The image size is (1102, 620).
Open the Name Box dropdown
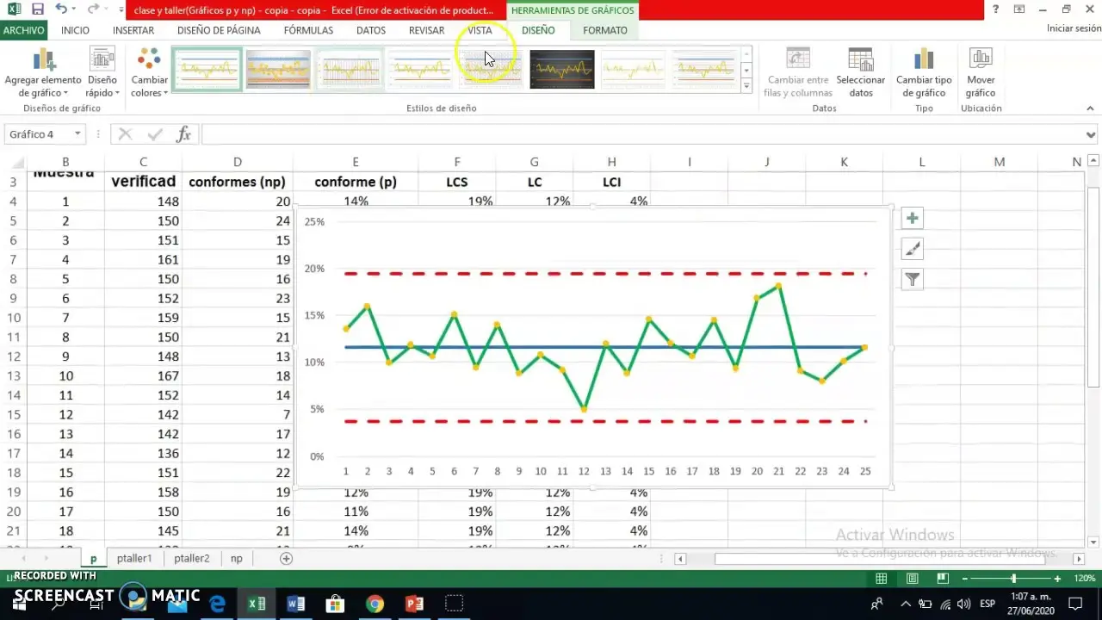click(77, 134)
